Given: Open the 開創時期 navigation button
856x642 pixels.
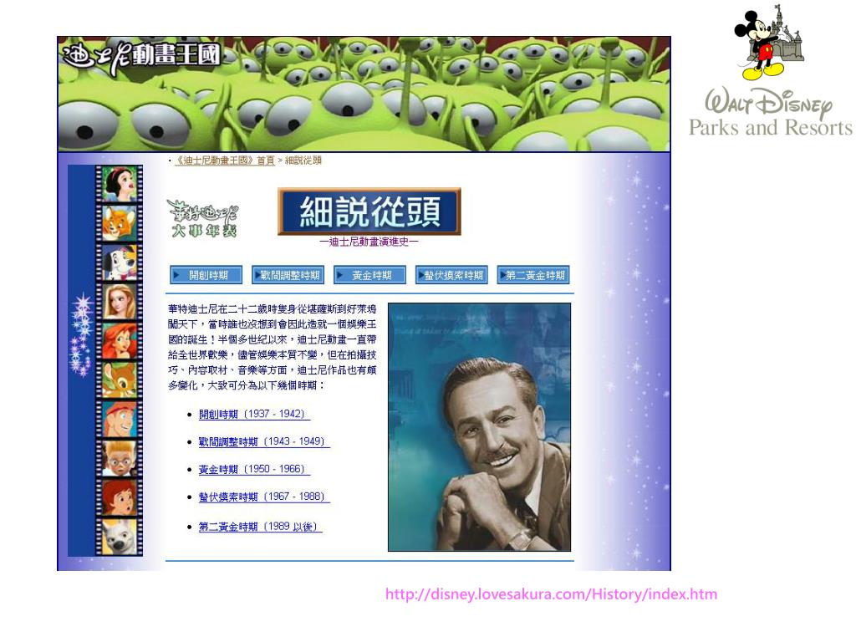Looking at the screenshot, I should pyautogui.click(x=206, y=275).
